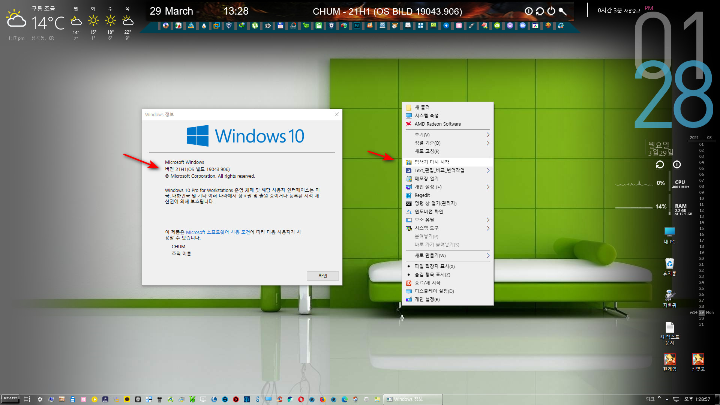
Task: Click the refresh icon below the date widget
Action: (x=660, y=164)
